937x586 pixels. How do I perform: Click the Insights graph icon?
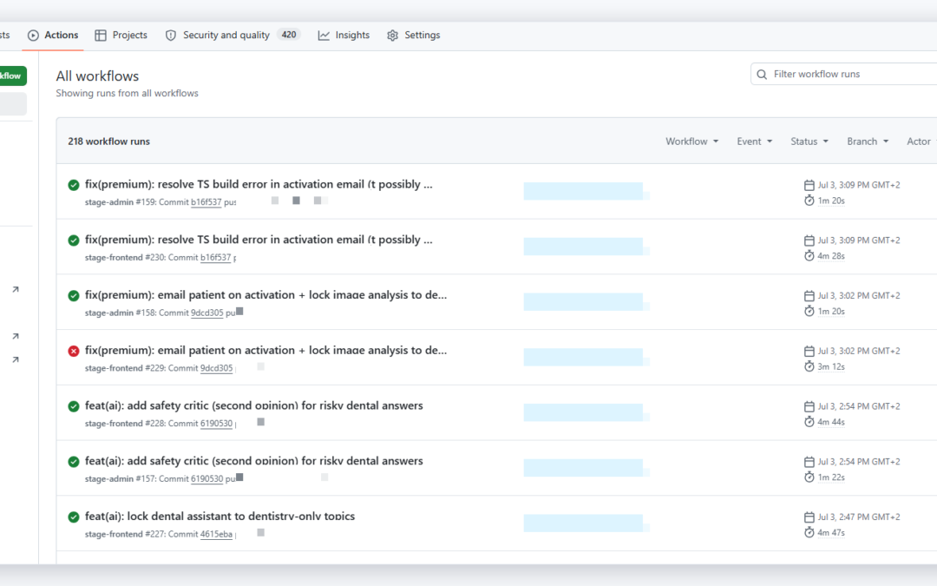pos(324,36)
